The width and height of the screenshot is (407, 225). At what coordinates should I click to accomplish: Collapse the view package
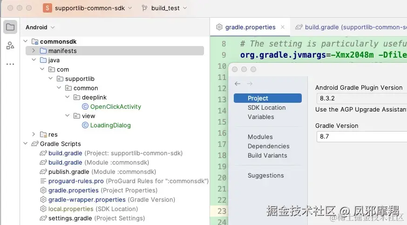67,116
